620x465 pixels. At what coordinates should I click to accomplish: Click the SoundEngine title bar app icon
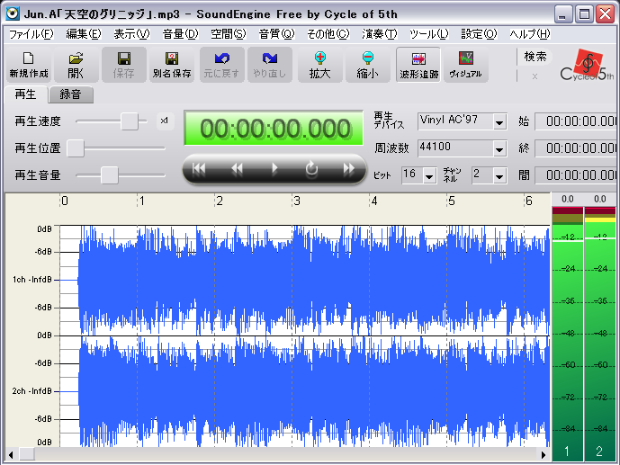[x=13, y=13]
